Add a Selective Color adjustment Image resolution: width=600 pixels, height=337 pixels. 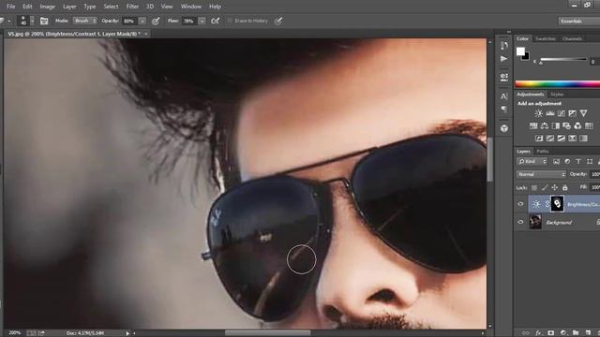click(x=572, y=139)
